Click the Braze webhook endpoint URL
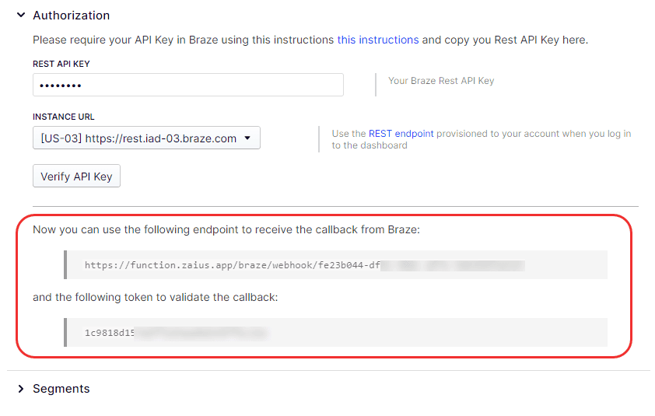 click(x=232, y=265)
